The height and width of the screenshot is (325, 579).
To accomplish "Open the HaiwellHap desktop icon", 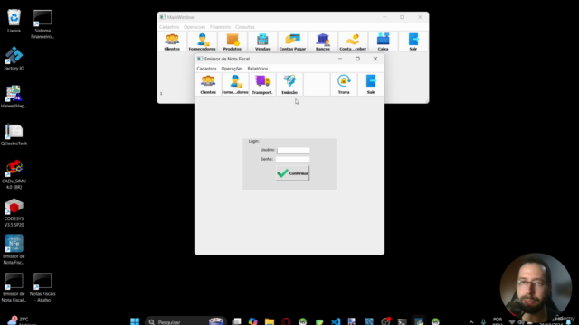I will click(14, 97).
